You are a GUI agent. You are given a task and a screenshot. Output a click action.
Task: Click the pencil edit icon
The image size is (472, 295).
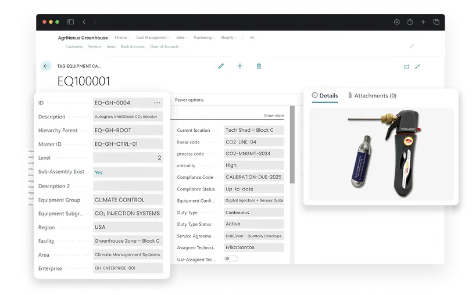click(221, 66)
